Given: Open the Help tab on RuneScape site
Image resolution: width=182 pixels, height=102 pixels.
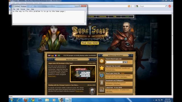Looking at the screenshot, I should 115,16.
